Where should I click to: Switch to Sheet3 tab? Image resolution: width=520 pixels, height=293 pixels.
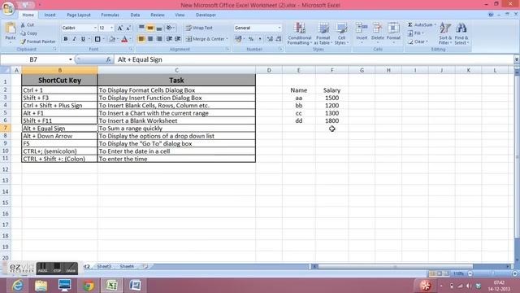pos(104,266)
